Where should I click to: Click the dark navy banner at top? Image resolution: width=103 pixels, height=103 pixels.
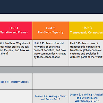coord(51,7)
